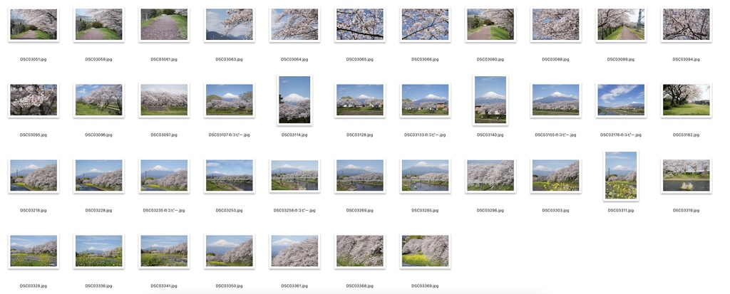The image size is (730, 294).
Task: Pick the DSC03235 のコピー.jpg thumbnail
Action: [164, 176]
